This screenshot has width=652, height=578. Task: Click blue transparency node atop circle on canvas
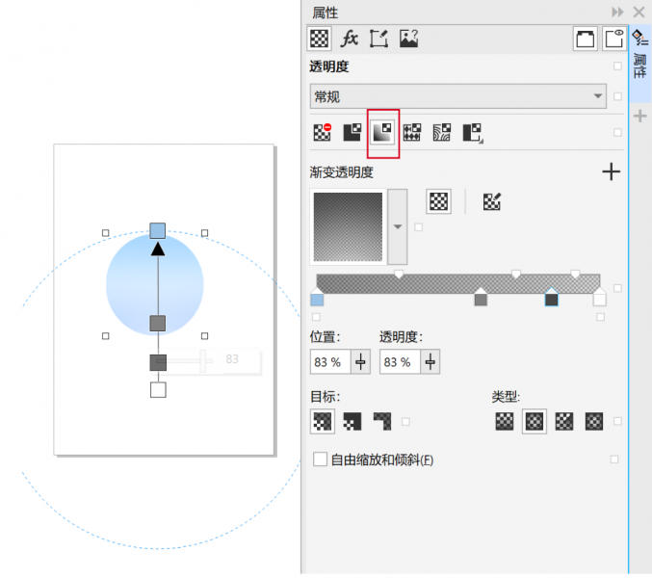coord(158,231)
